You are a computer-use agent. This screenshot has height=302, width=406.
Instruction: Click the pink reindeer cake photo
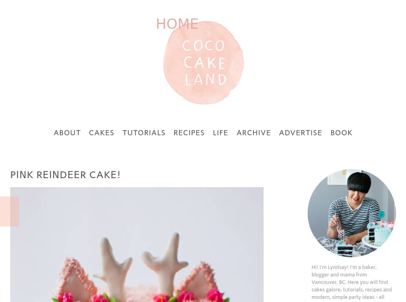[x=137, y=244]
